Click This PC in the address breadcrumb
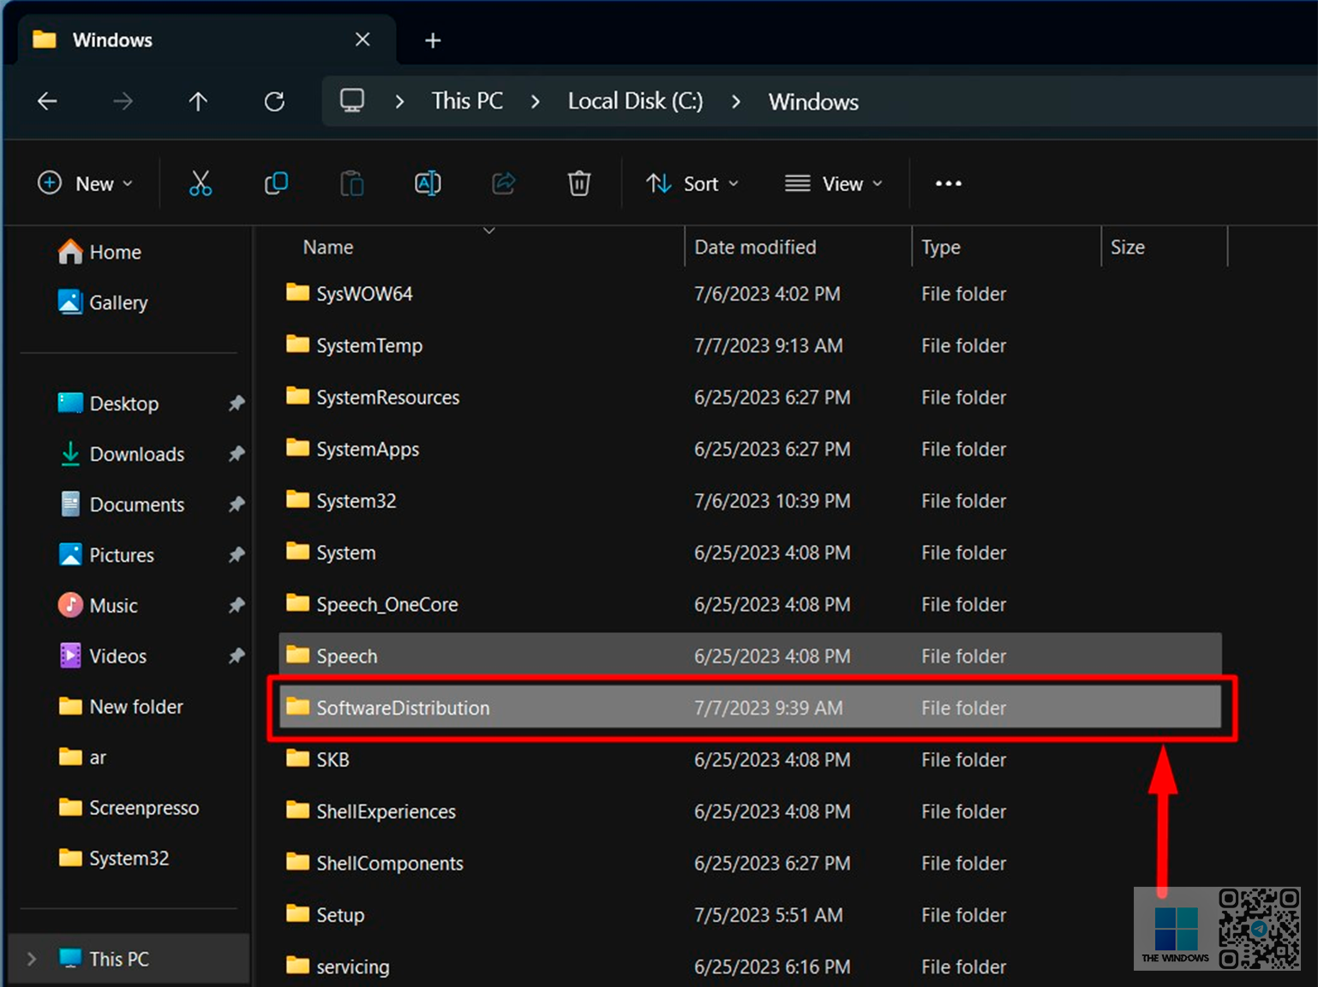1318x987 pixels. (467, 102)
